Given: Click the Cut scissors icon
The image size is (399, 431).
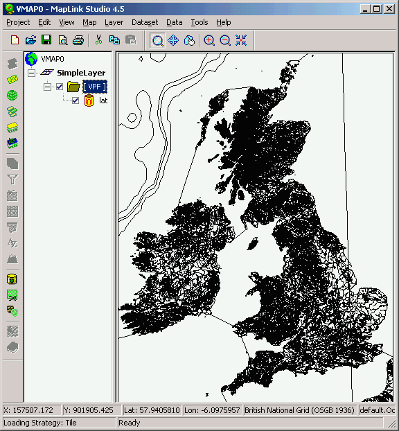Looking at the screenshot, I should click(x=98, y=40).
